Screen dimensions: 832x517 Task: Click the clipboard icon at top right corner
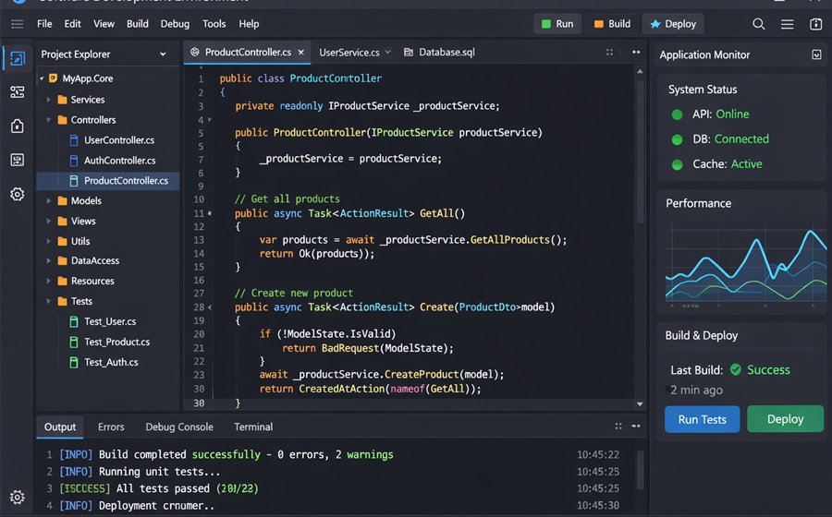tap(816, 24)
